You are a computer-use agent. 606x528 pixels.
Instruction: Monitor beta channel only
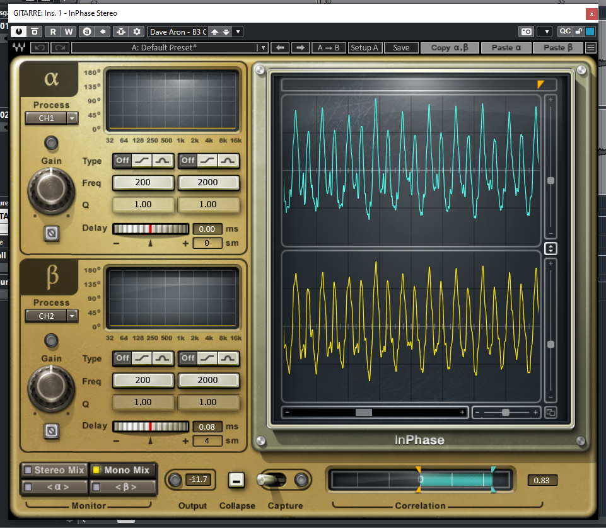(x=123, y=487)
